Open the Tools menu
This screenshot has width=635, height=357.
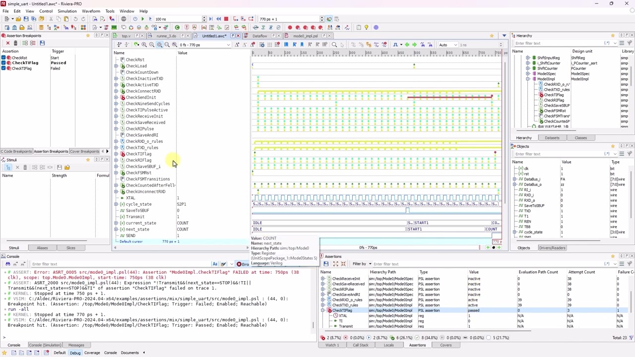[110, 11]
